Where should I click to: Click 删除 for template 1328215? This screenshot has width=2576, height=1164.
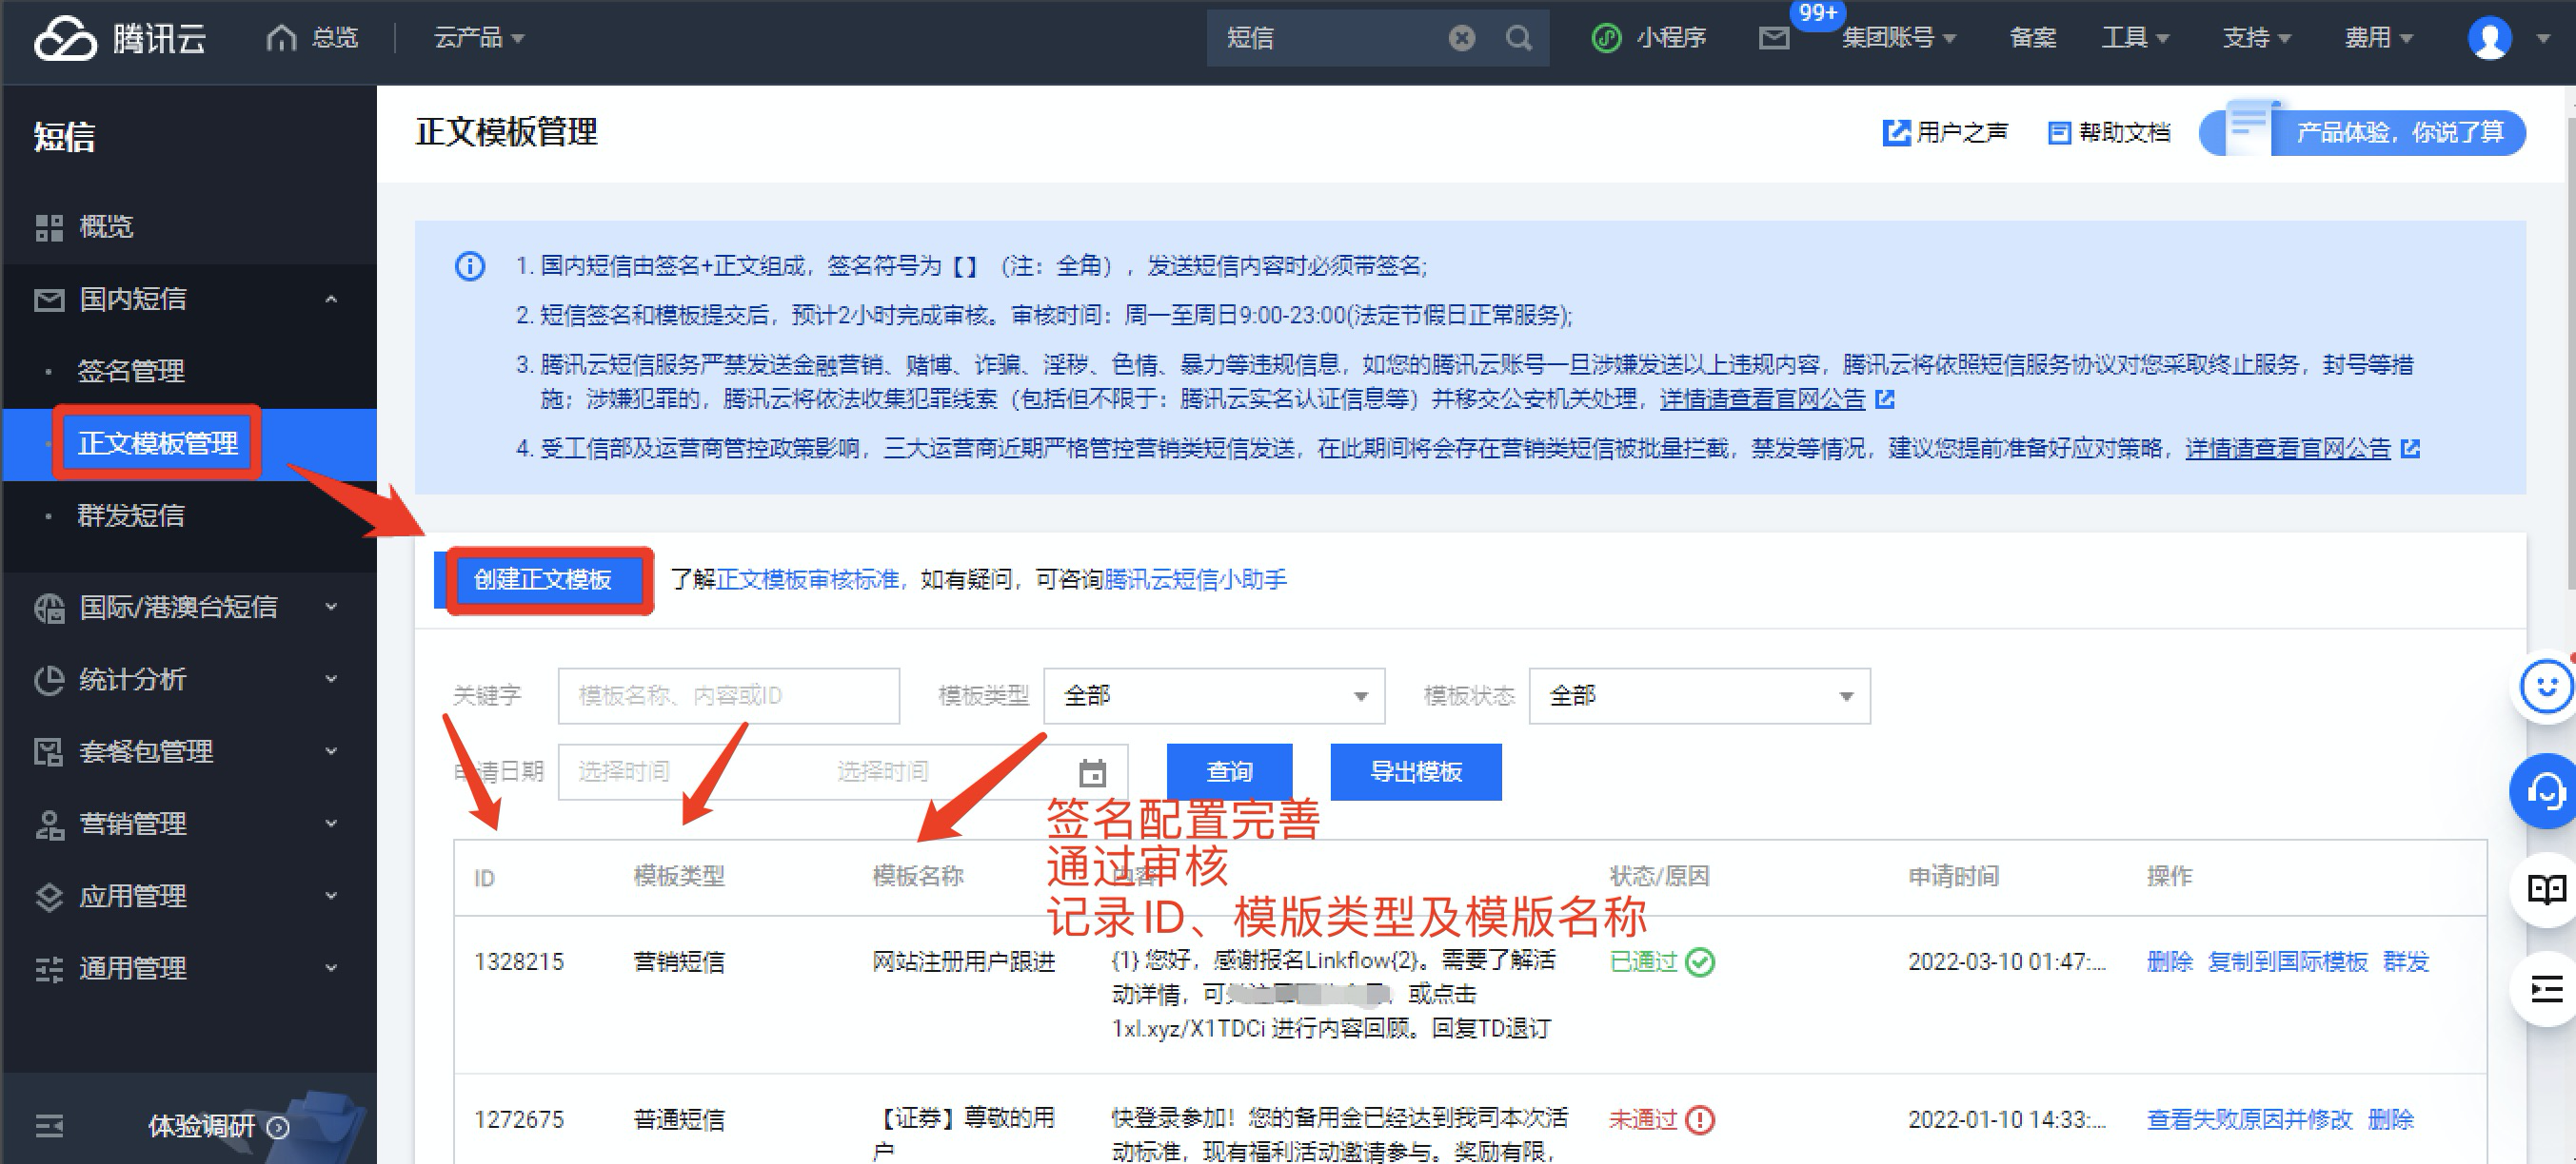tap(2169, 961)
